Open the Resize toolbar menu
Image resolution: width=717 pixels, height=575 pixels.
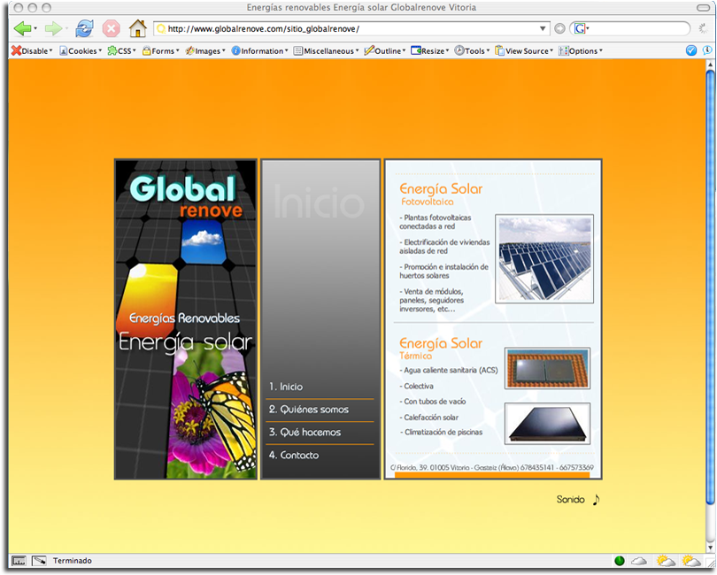tap(430, 50)
